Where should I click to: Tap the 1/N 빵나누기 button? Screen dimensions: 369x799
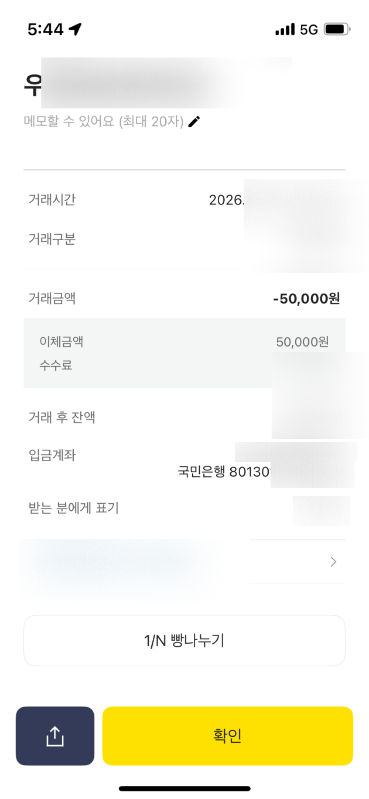[184, 640]
